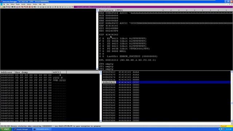Click the Trace into toolbar icon
Image resolution: width=233 pixels, height=131 pixels.
27,7
